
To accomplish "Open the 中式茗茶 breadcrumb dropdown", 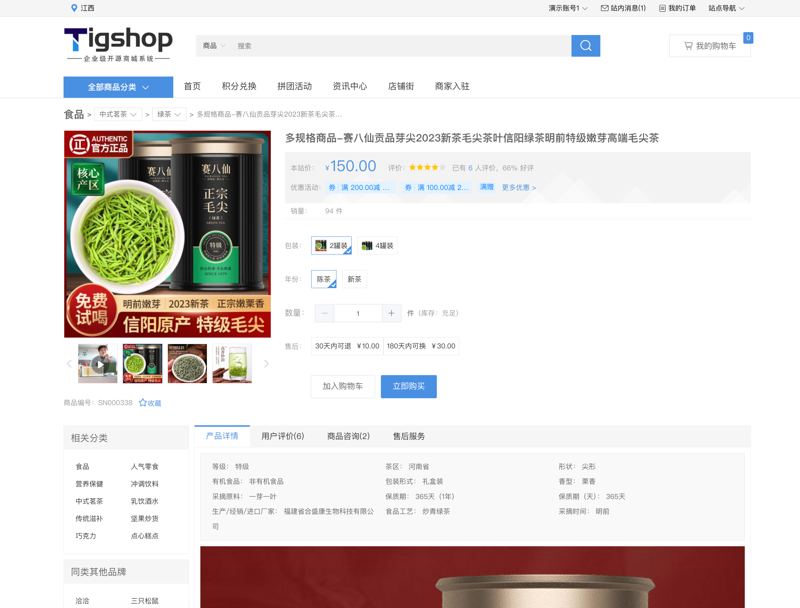I will [x=118, y=114].
